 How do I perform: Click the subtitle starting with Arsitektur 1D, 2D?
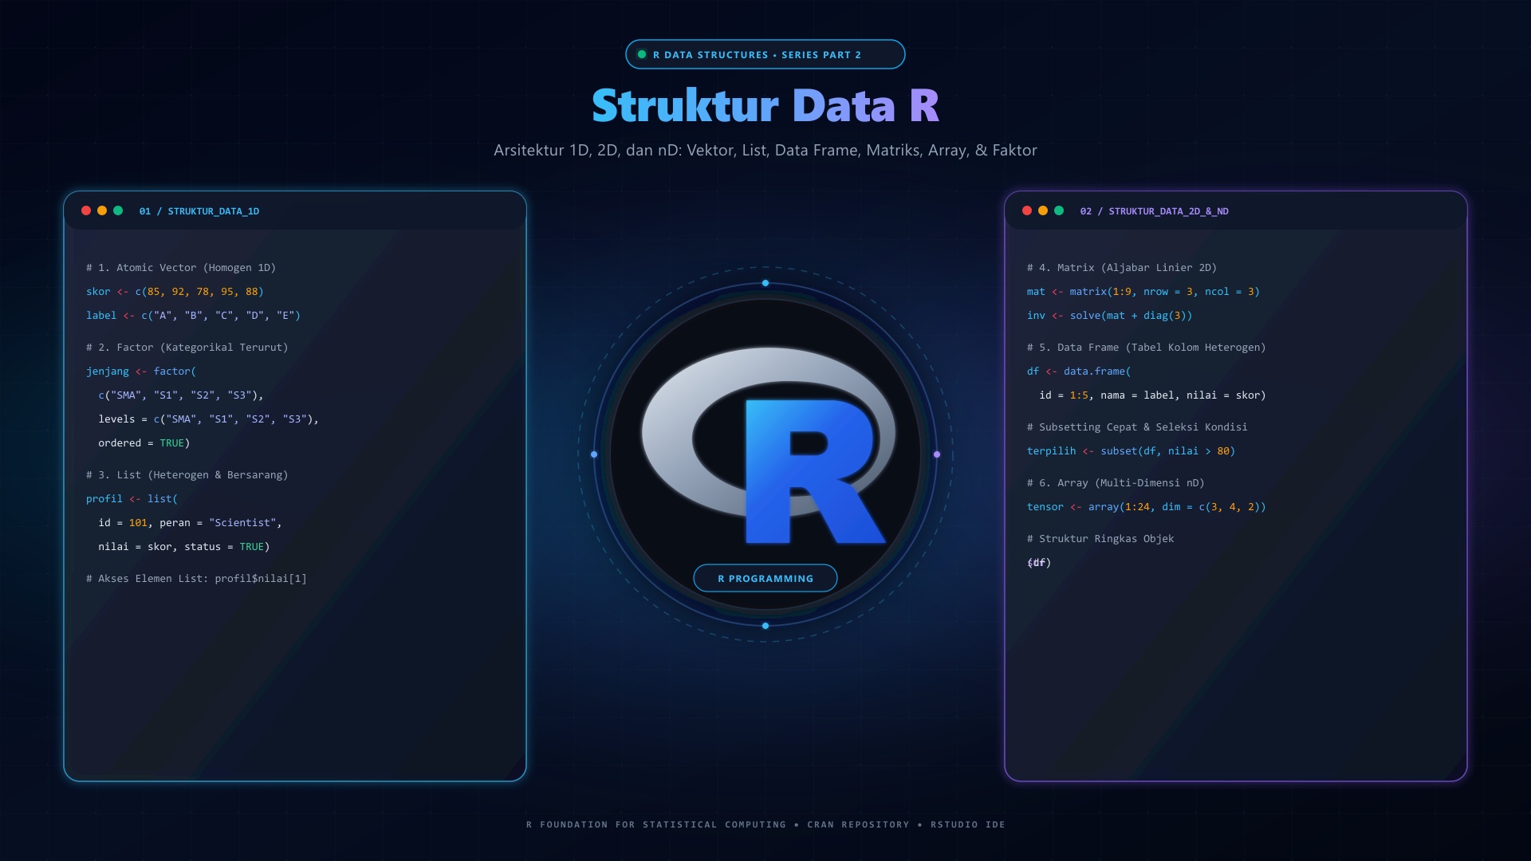point(765,150)
